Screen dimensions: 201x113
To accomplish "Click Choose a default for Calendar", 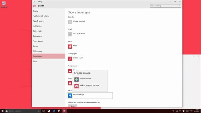I will [79, 21].
